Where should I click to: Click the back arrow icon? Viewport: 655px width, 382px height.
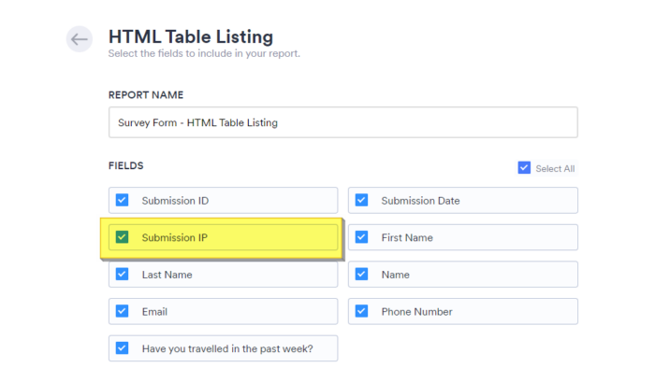tap(80, 38)
